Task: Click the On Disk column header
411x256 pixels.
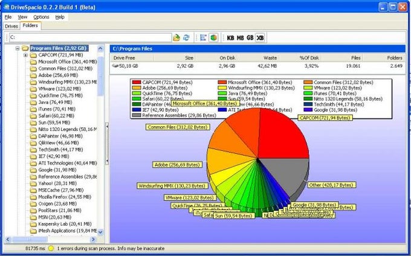Action: (216, 58)
